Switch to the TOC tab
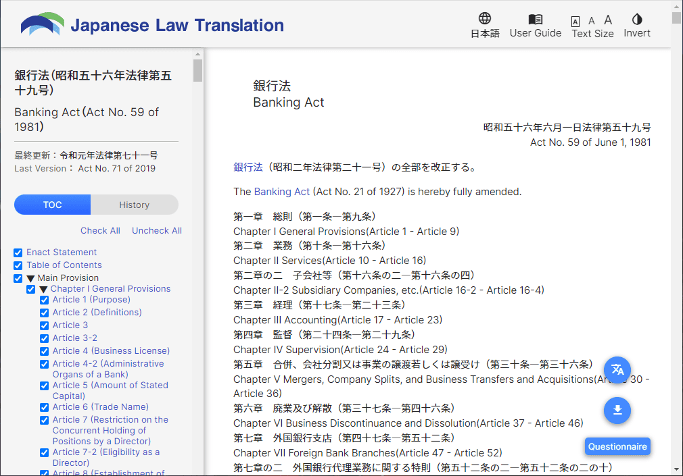The height and width of the screenshot is (476, 683). 52,205
